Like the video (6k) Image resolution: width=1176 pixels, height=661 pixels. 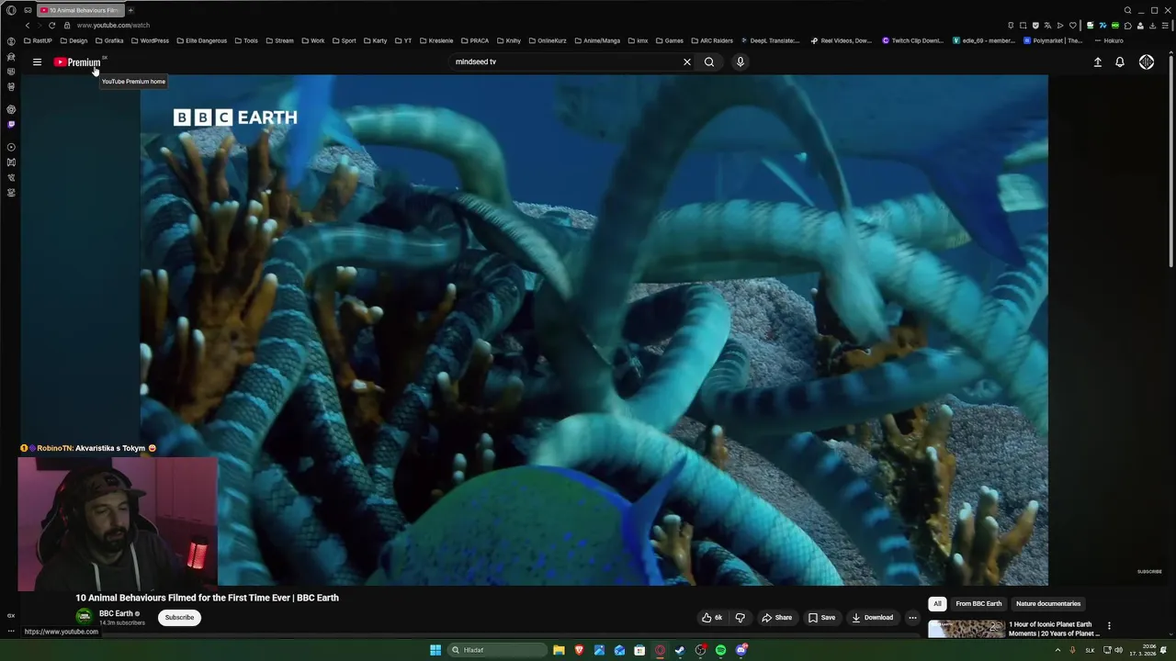pos(712,618)
